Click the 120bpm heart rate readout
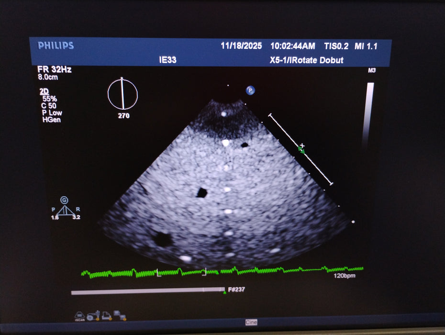The image size is (445, 335). [344, 276]
